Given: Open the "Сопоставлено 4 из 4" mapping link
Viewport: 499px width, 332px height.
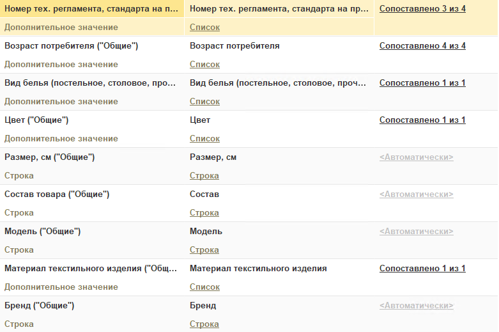Looking at the screenshot, I should coord(422,46).
